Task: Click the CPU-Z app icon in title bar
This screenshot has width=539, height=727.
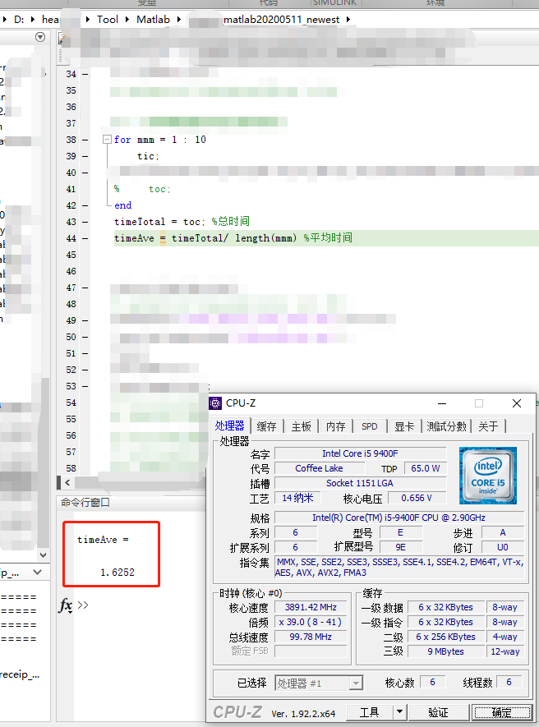Action: pyautogui.click(x=215, y=403)
